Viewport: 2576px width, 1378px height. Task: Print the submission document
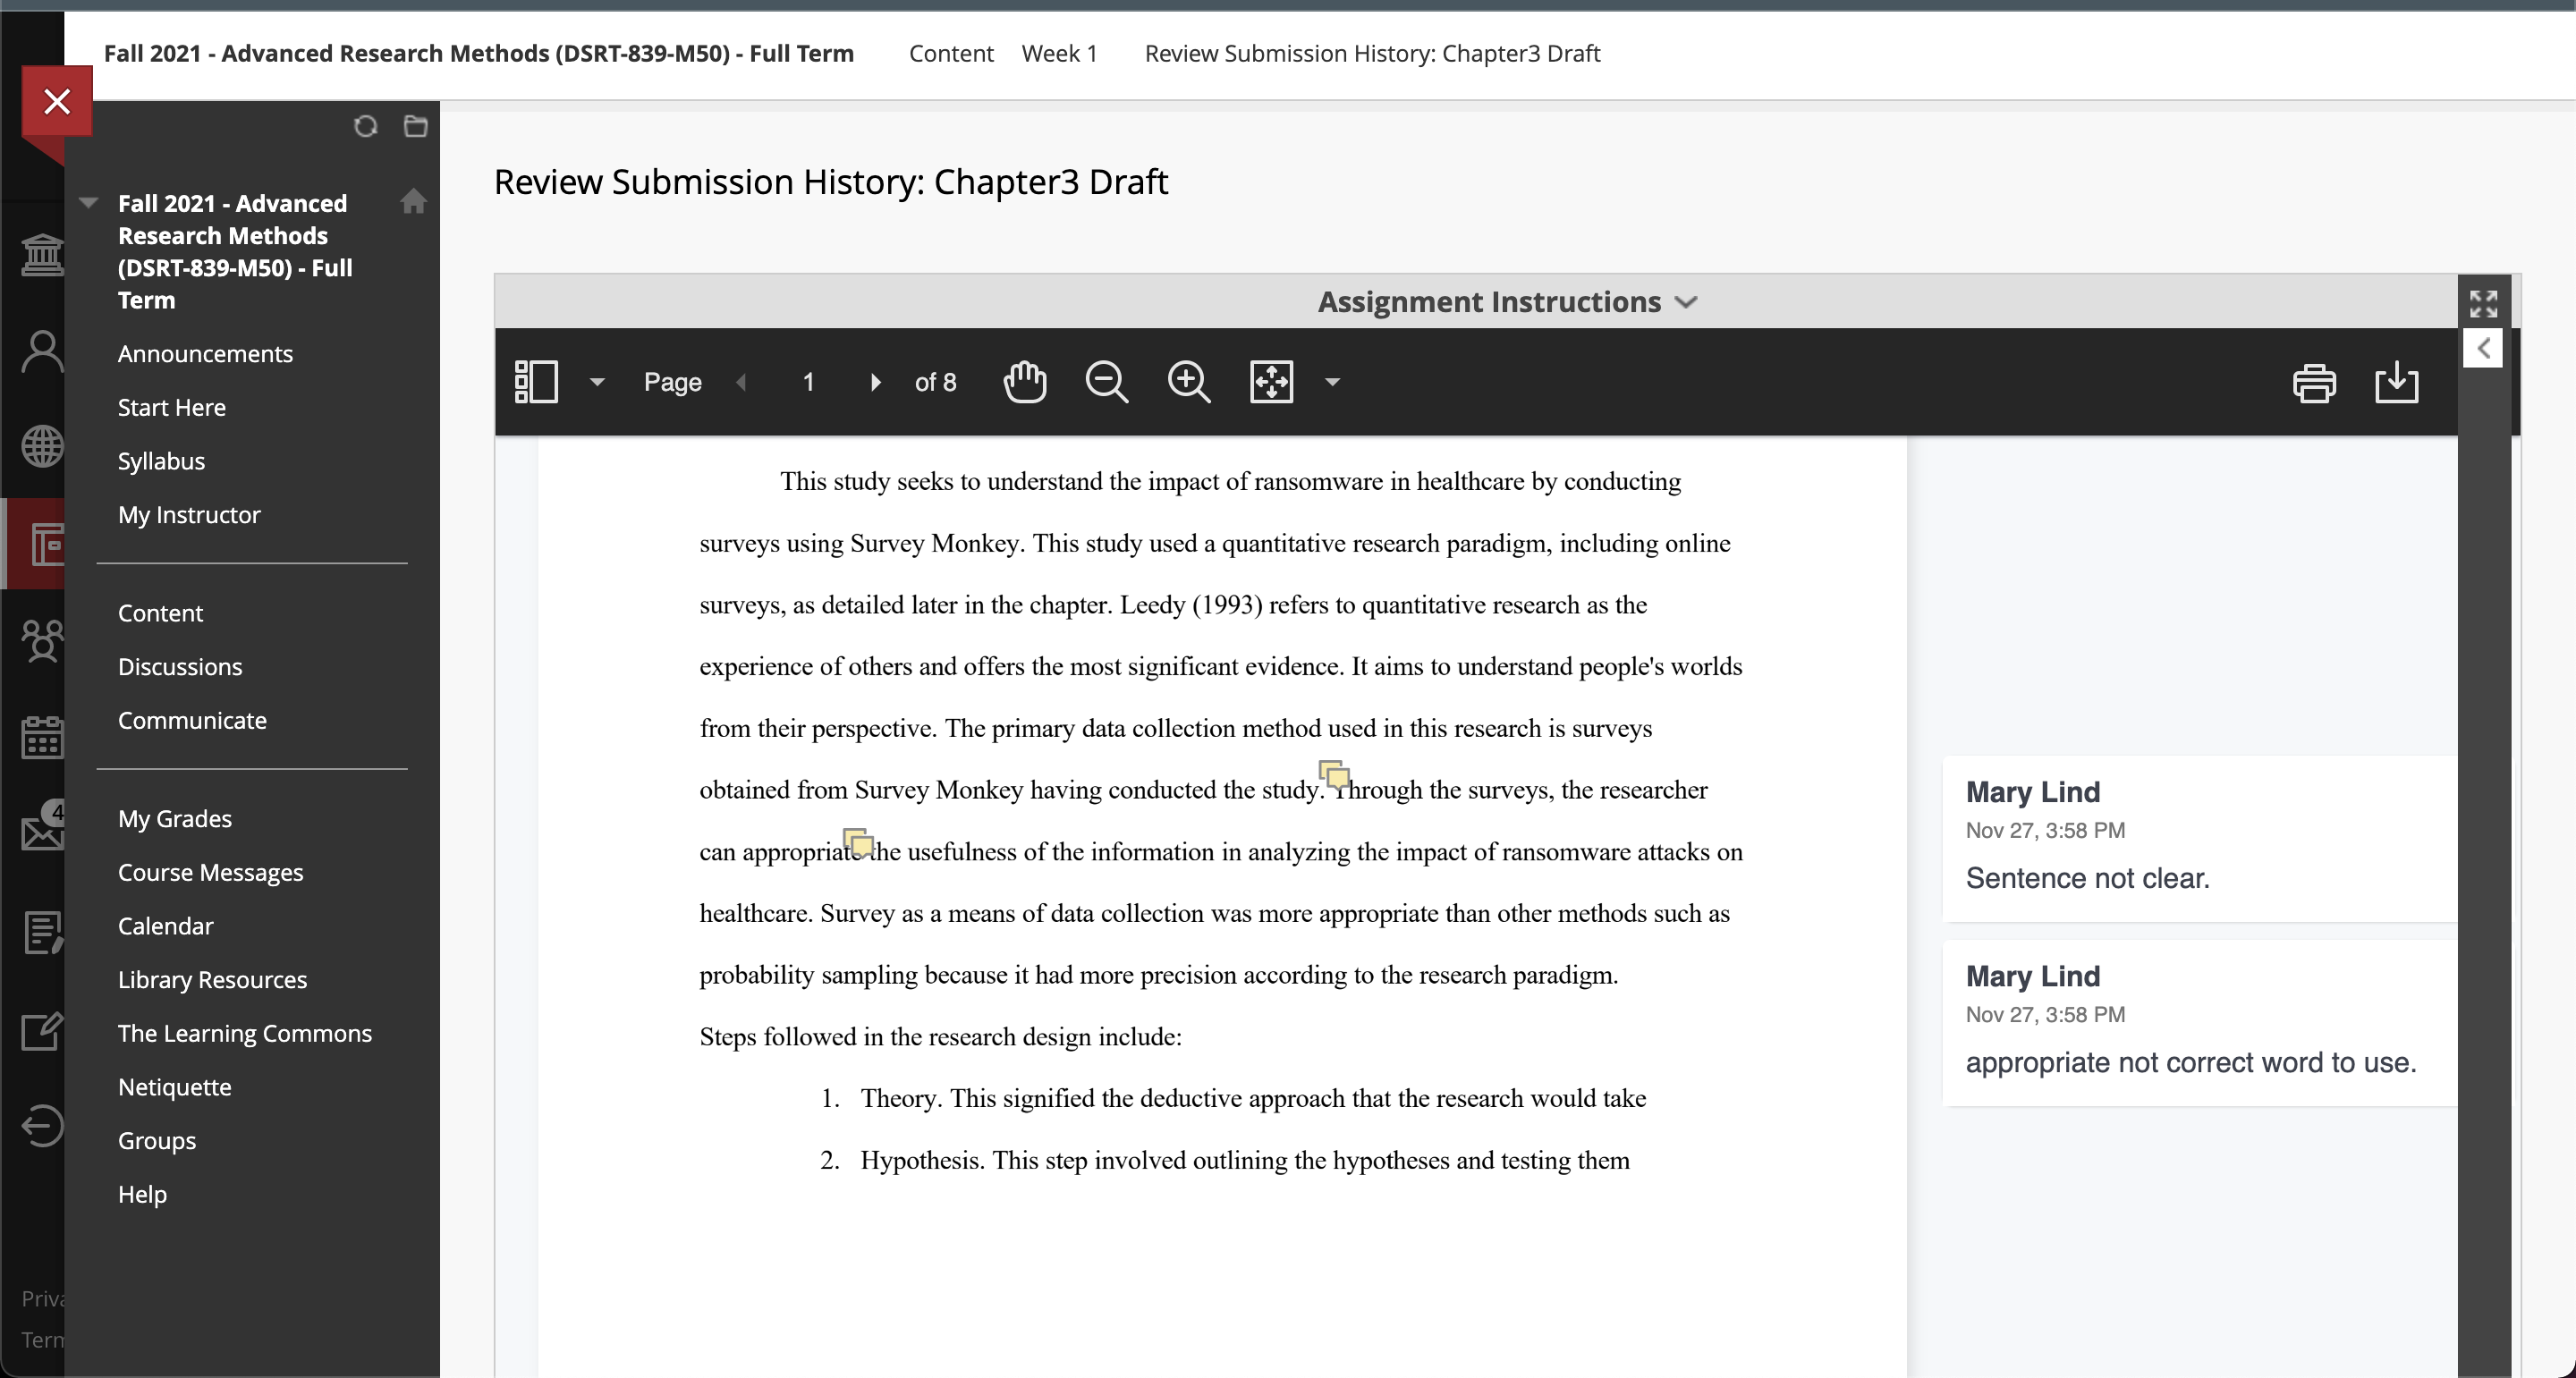click(2314, 383)
